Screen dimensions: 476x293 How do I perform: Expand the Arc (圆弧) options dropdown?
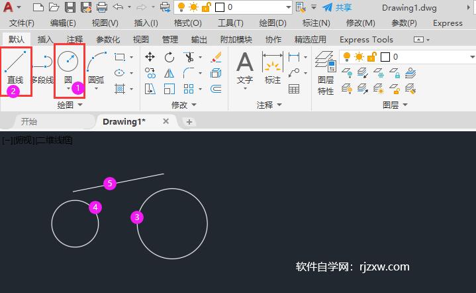(x=97, y=88)
